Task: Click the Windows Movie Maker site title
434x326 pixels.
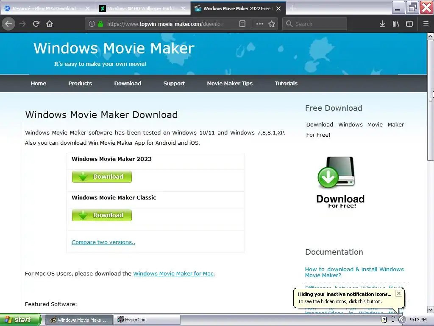Action: click(114, 48)
